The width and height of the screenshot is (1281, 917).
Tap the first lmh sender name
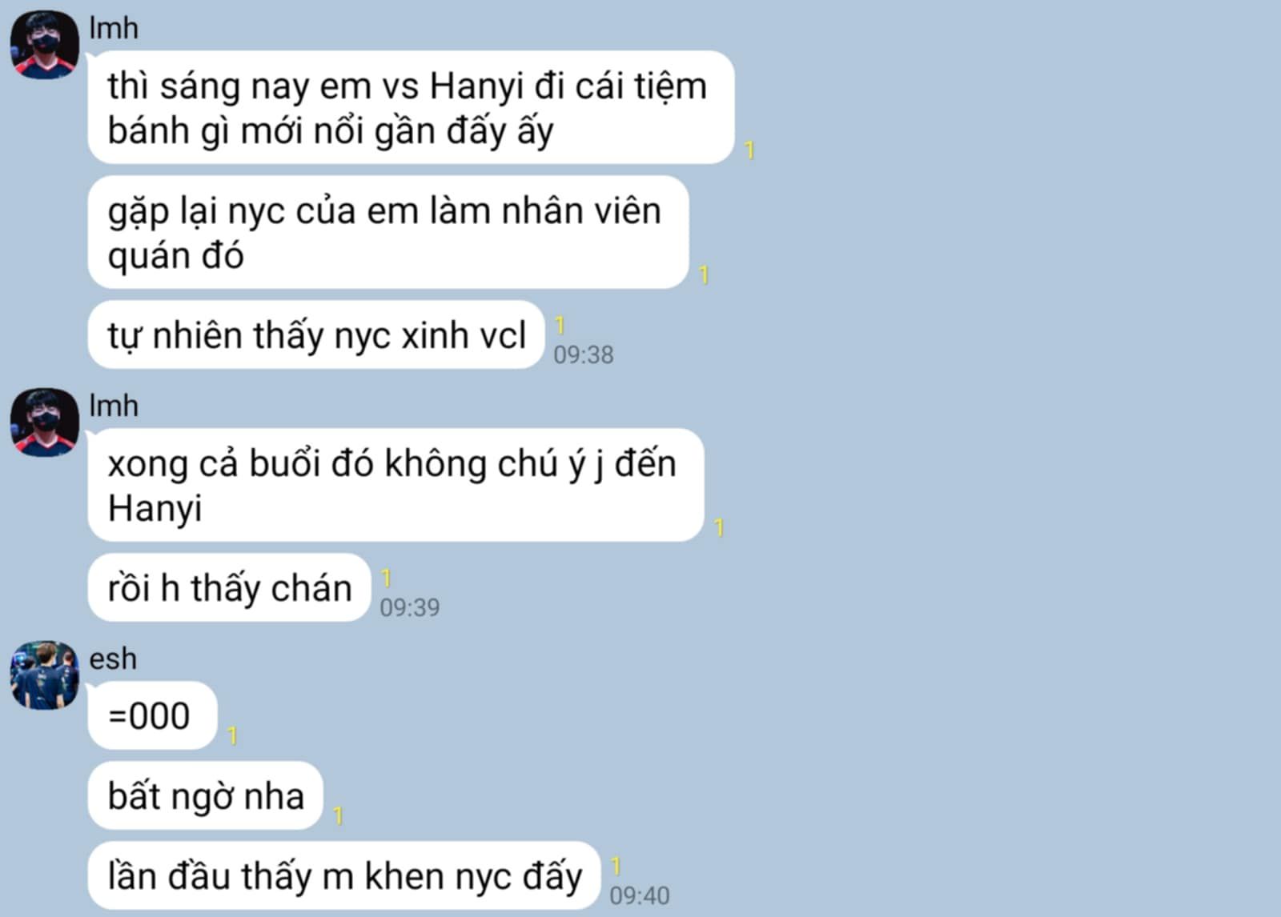pos(114,29)
